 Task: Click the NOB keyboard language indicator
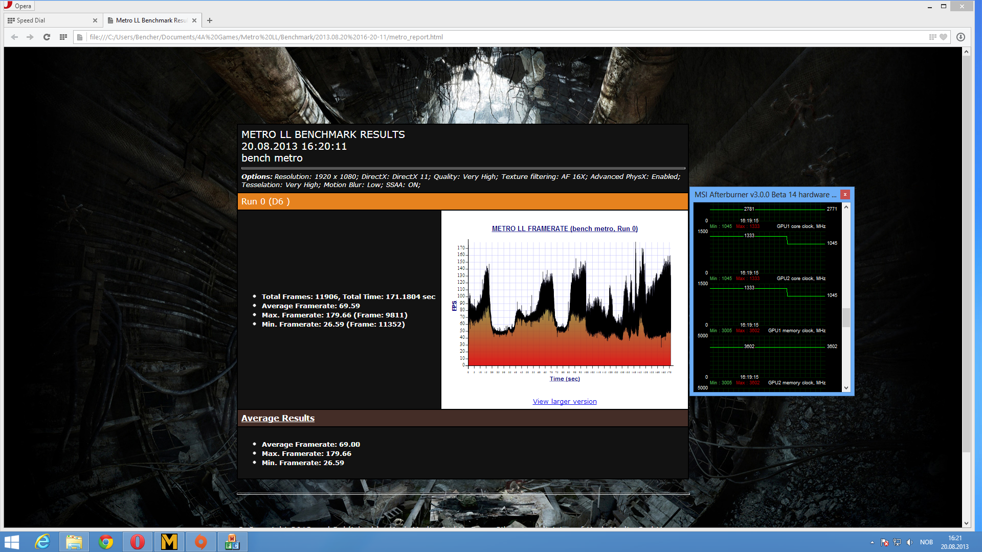point(926,542)
